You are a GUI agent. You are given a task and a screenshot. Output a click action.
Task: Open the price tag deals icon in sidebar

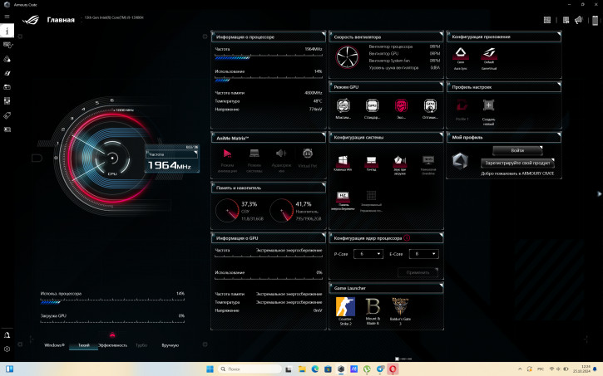click(x=7, y=115)
